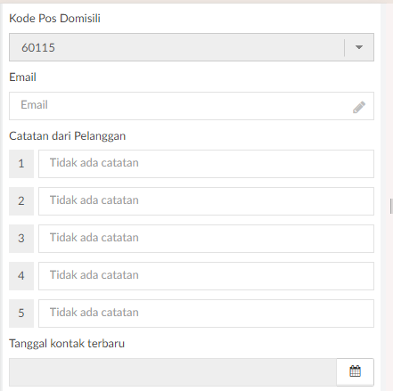Click into customer note field 5
The image size is (393, 391).
tap(206, 314)
